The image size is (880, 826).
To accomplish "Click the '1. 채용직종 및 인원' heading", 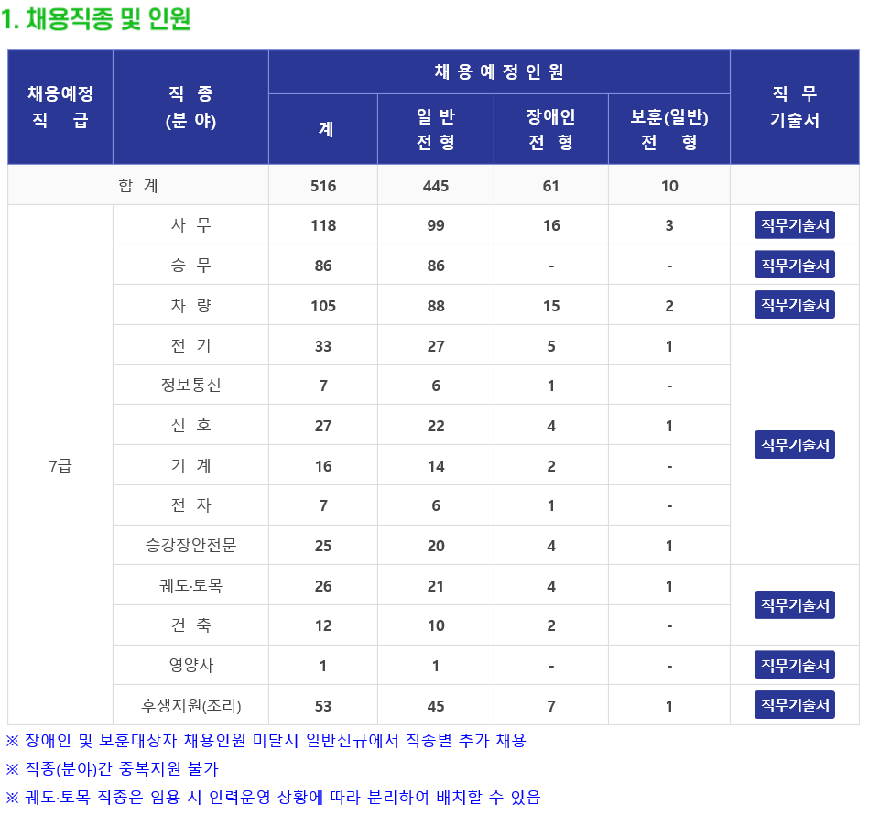I will [x=96, y=19].
